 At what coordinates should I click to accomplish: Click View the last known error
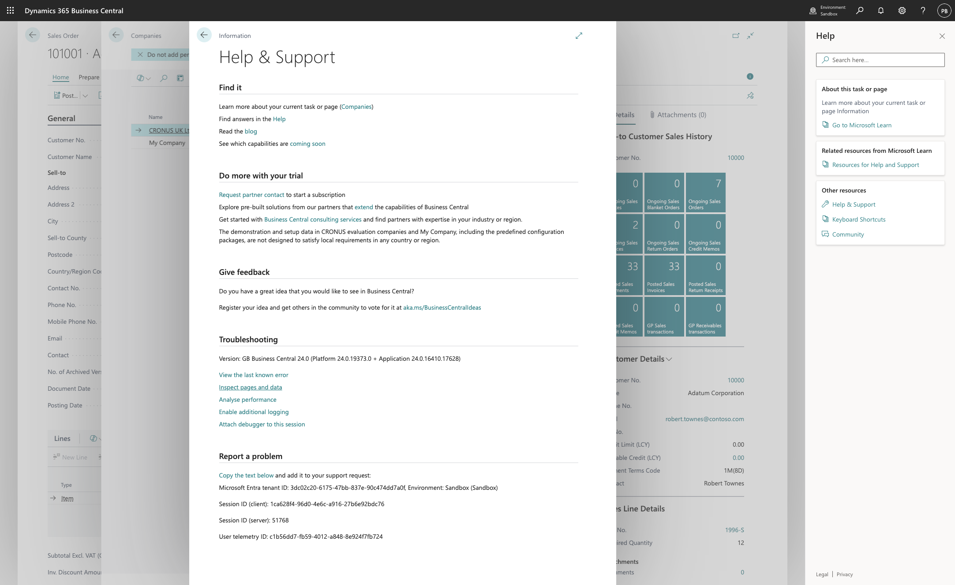[254, 375]
